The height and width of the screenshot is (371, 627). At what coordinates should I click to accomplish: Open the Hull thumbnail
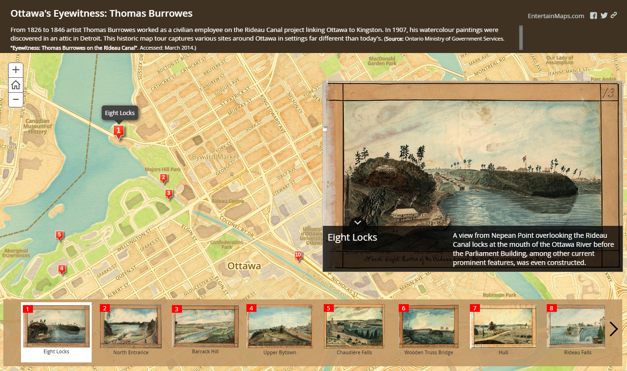[503, 330]
